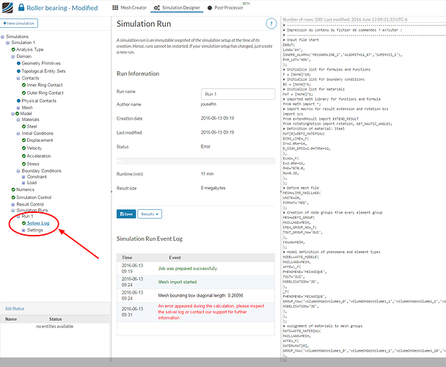
Task: Collapse the Initial Conditions node
Action: pos(18,134)
